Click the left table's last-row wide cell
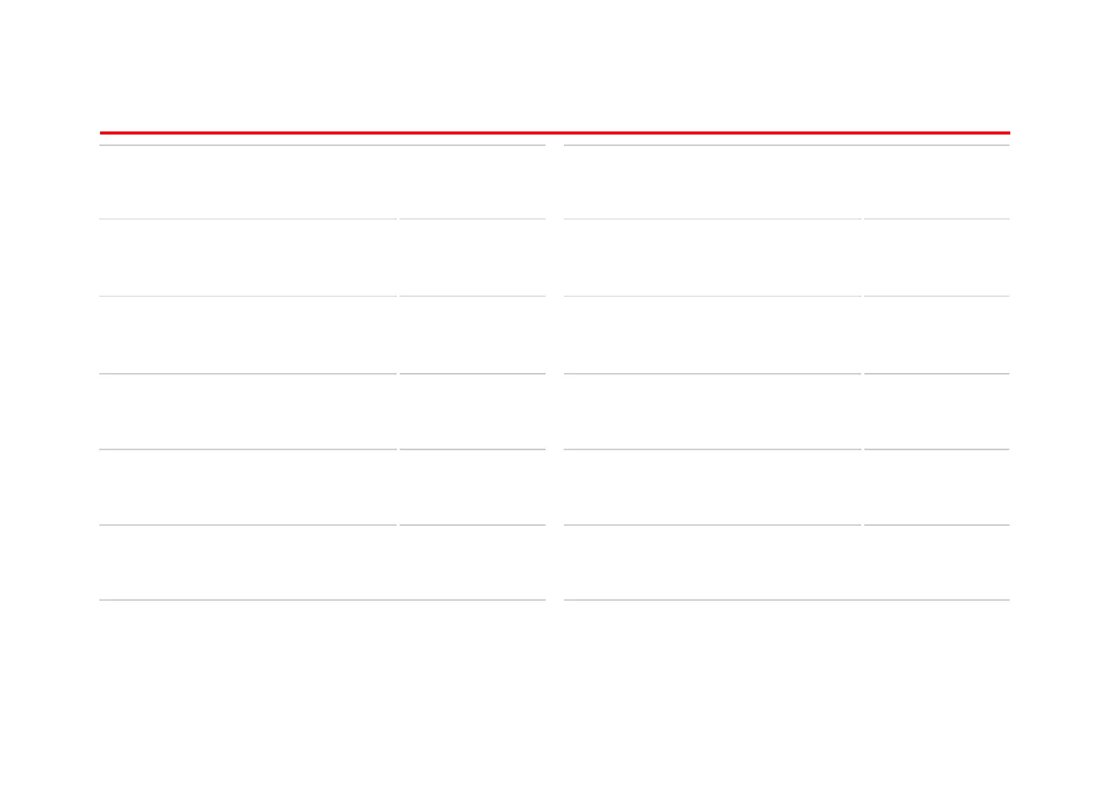 248,563
